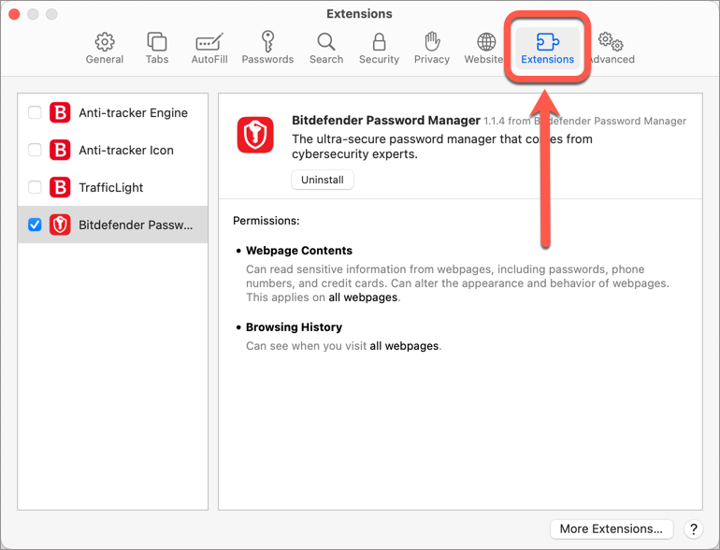Image resolution: width=720 pixels, height=550 pixels.
Task: Click the 'cybersecurity experts.' description text
Action: [x=354, y=154]
